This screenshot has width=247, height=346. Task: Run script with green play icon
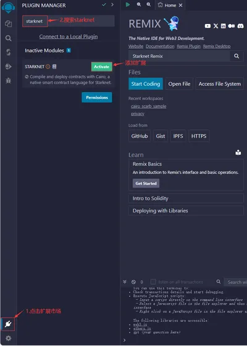tap(128, 5)
